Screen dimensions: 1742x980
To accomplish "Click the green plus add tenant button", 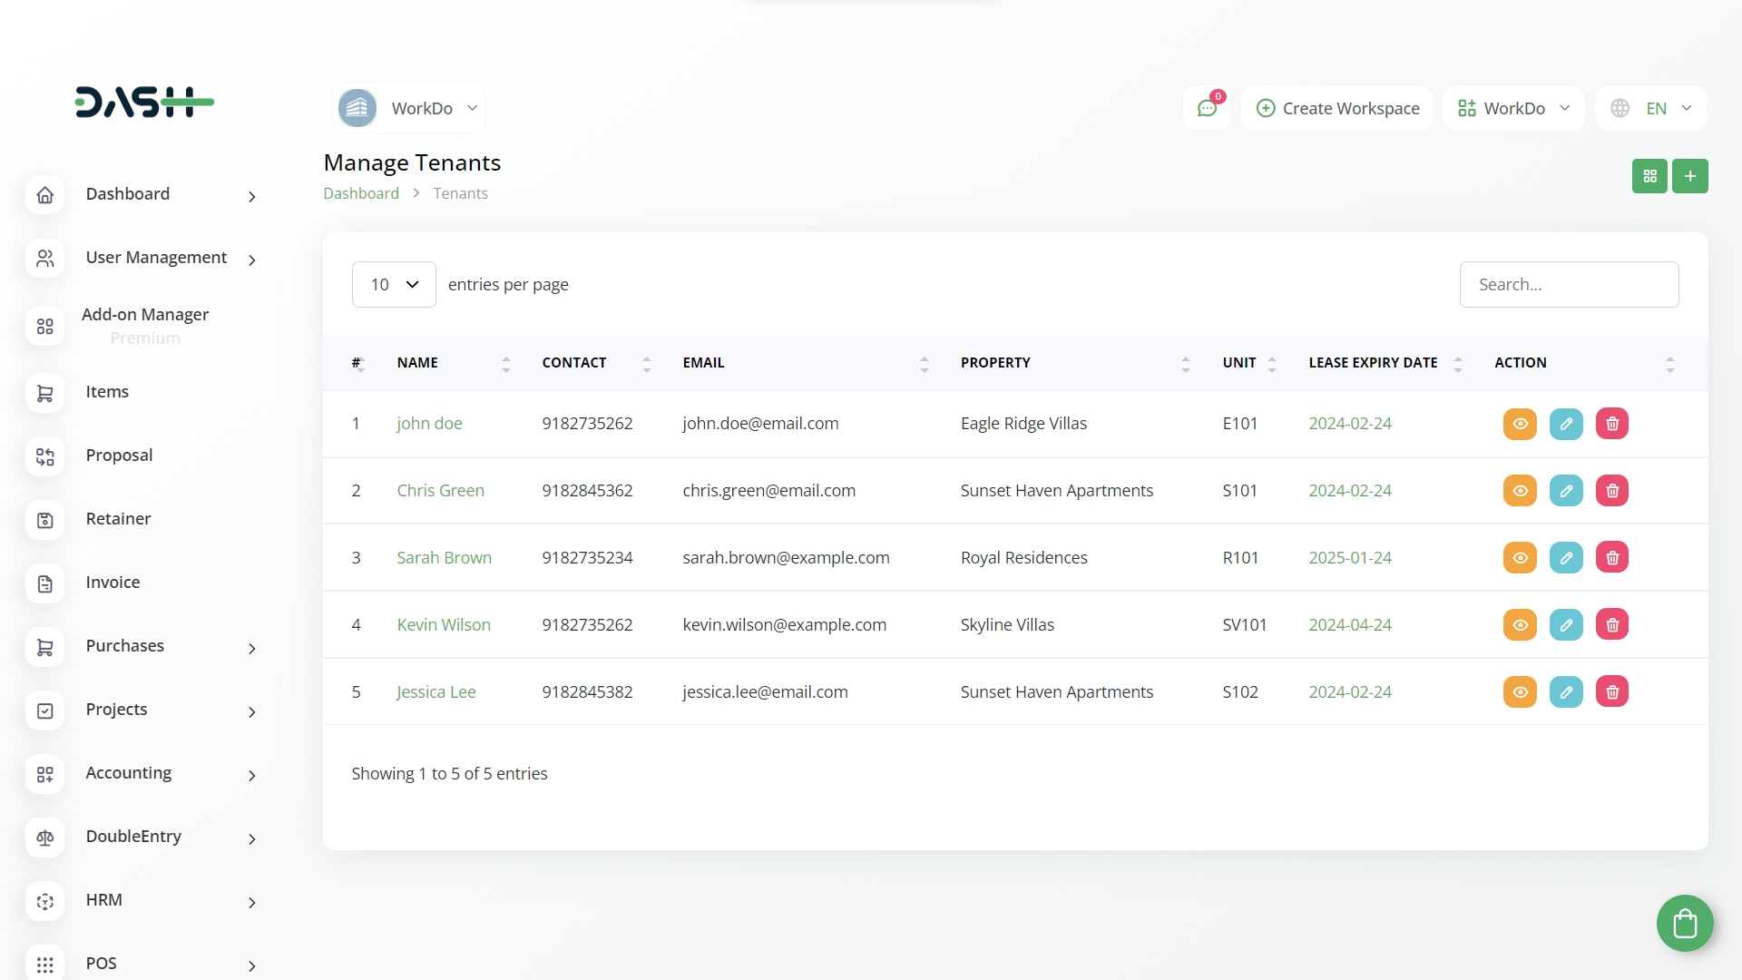I will pyautogui.click(x=1689, y=176).
